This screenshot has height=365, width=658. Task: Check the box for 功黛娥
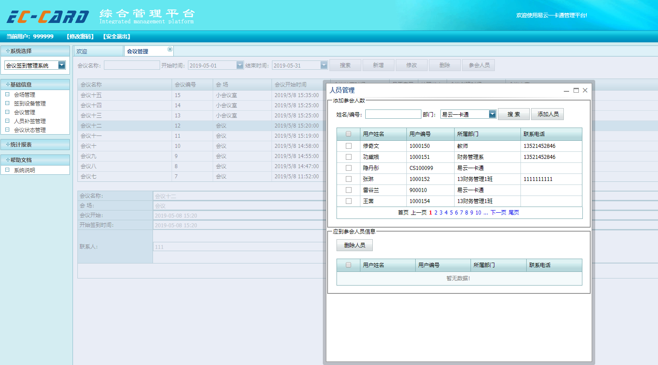[x=348, y=157]
